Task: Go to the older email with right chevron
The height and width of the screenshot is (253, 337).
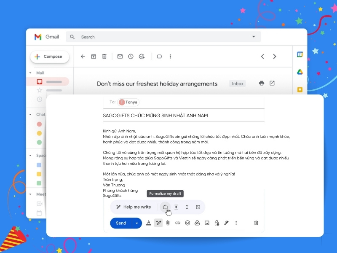Action: pyautogui.click(x=275, y=57)
